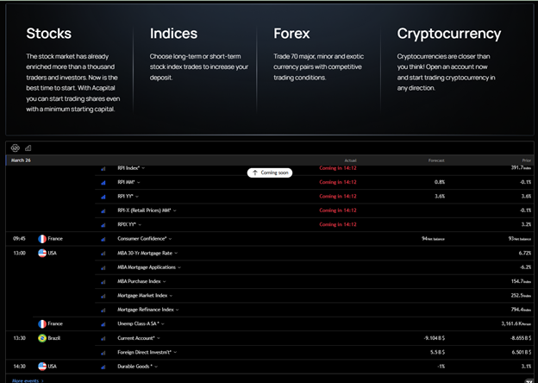Click the Brazil flag icon at 13:30

41,338
